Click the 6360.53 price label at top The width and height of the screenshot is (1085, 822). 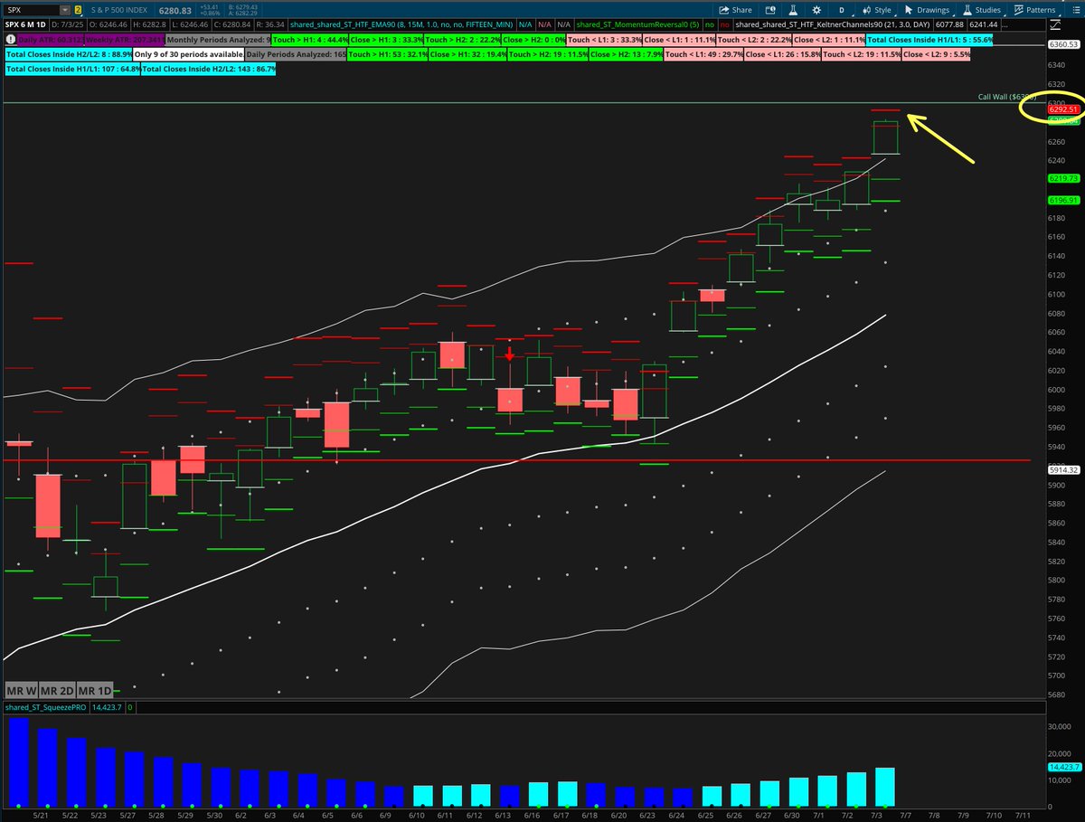(1063, 44)
